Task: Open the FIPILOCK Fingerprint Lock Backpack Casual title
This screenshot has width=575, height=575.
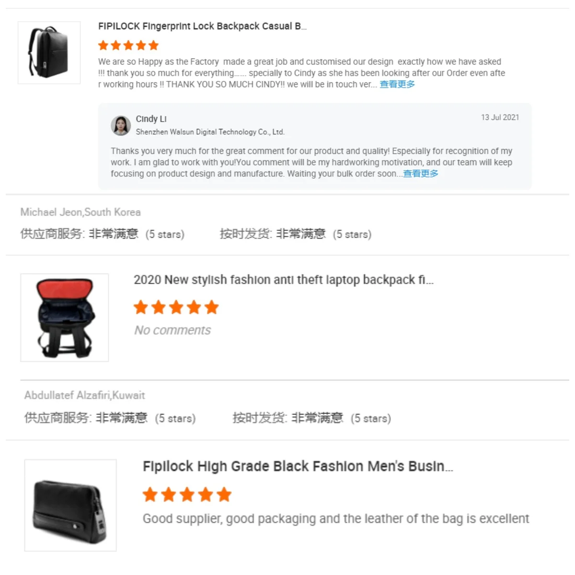Action: 202,26
